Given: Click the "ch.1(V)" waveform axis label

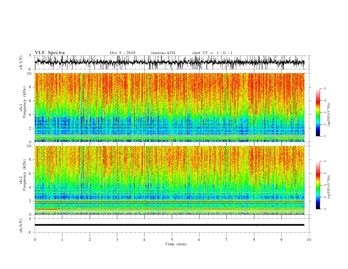Looking at the screenshot, I should (21, 62).
